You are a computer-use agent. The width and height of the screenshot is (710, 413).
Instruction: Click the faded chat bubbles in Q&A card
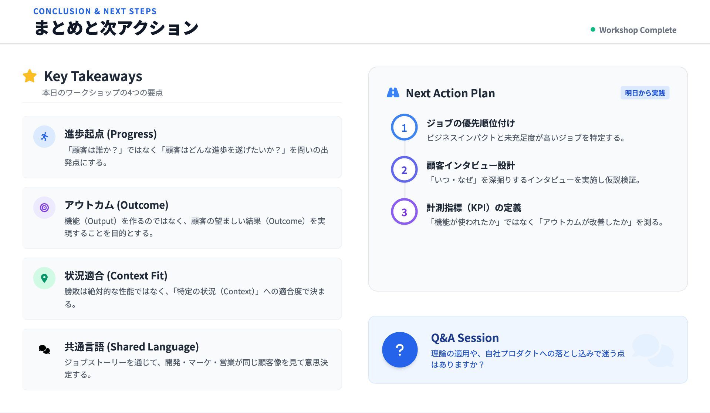(x=653, y=350)
